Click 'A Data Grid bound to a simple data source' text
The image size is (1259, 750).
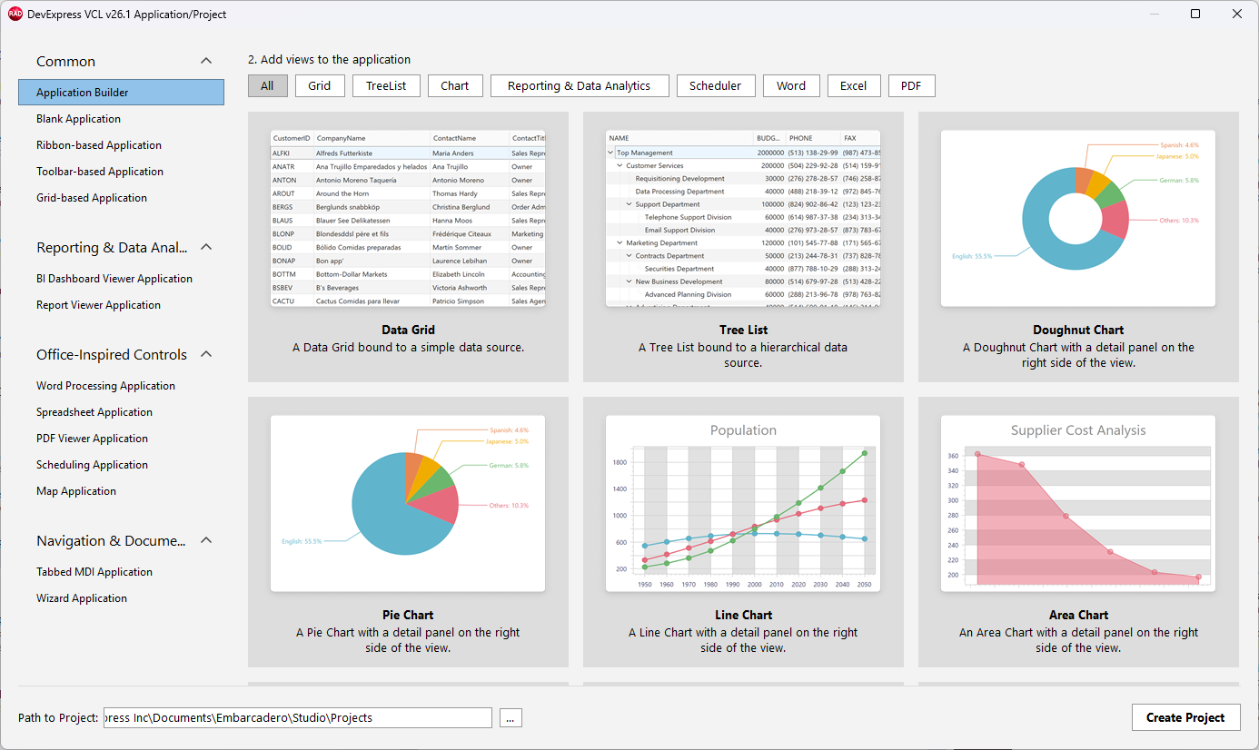point(408,348)
